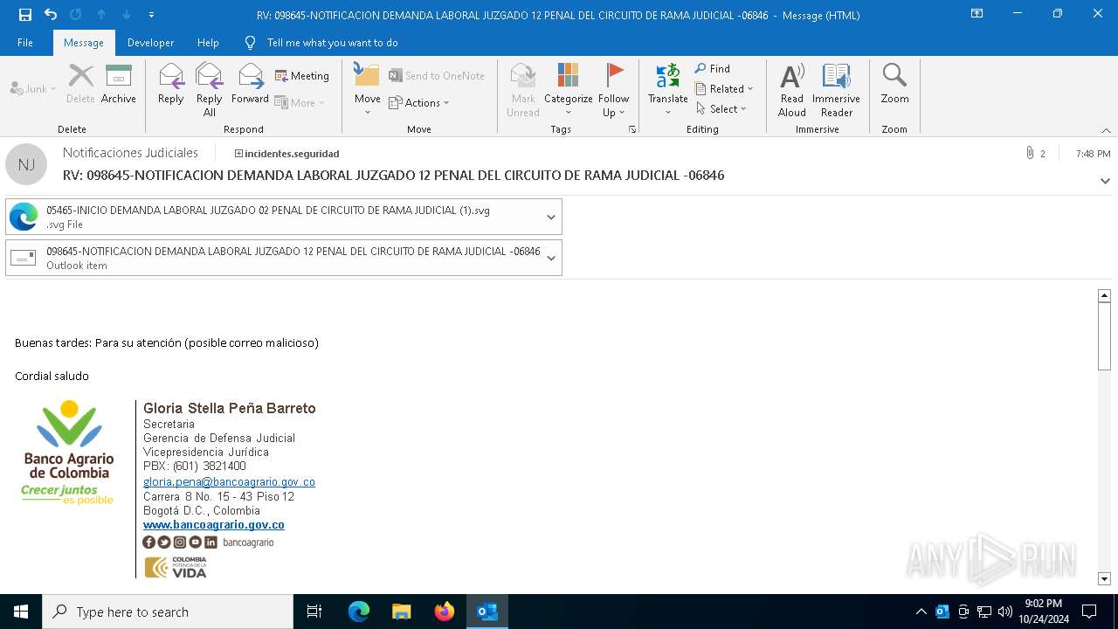
Task: Click the volume icon in system tray
Action: 1005,612
